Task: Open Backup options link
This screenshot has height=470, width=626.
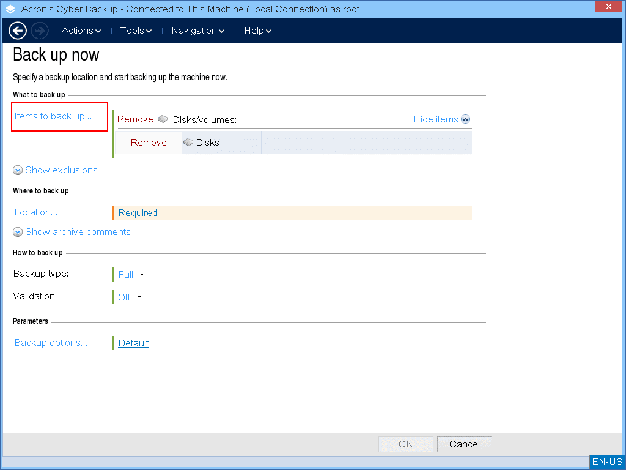Action: click(x=51, y=343)
